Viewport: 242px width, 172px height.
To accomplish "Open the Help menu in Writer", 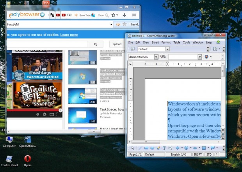I will tap(209, 42).
